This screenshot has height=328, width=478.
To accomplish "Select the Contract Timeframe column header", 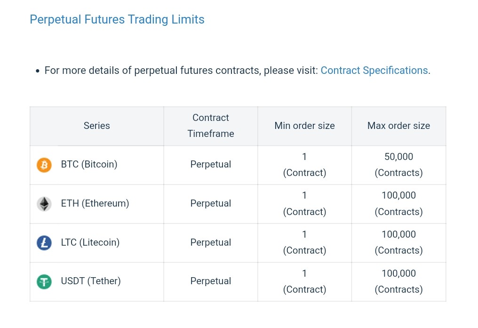I will (211, 126).
